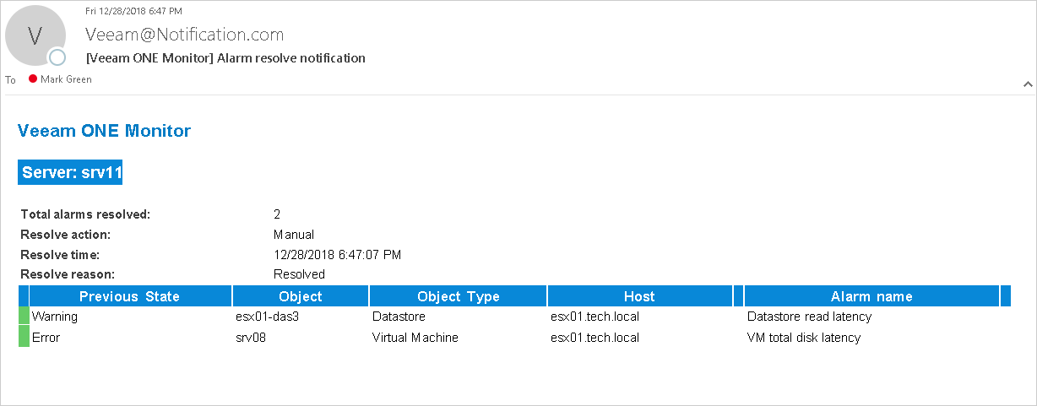Select the Datastore read latency alarm name

point(809,317)
